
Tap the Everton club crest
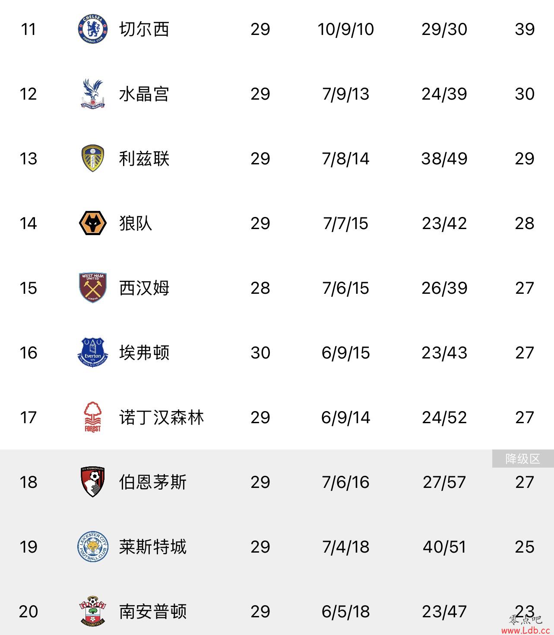tap(92, 352)
